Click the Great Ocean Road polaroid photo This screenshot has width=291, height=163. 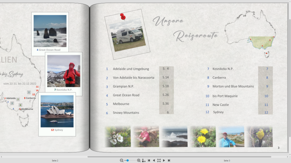(x=50, y=31)
